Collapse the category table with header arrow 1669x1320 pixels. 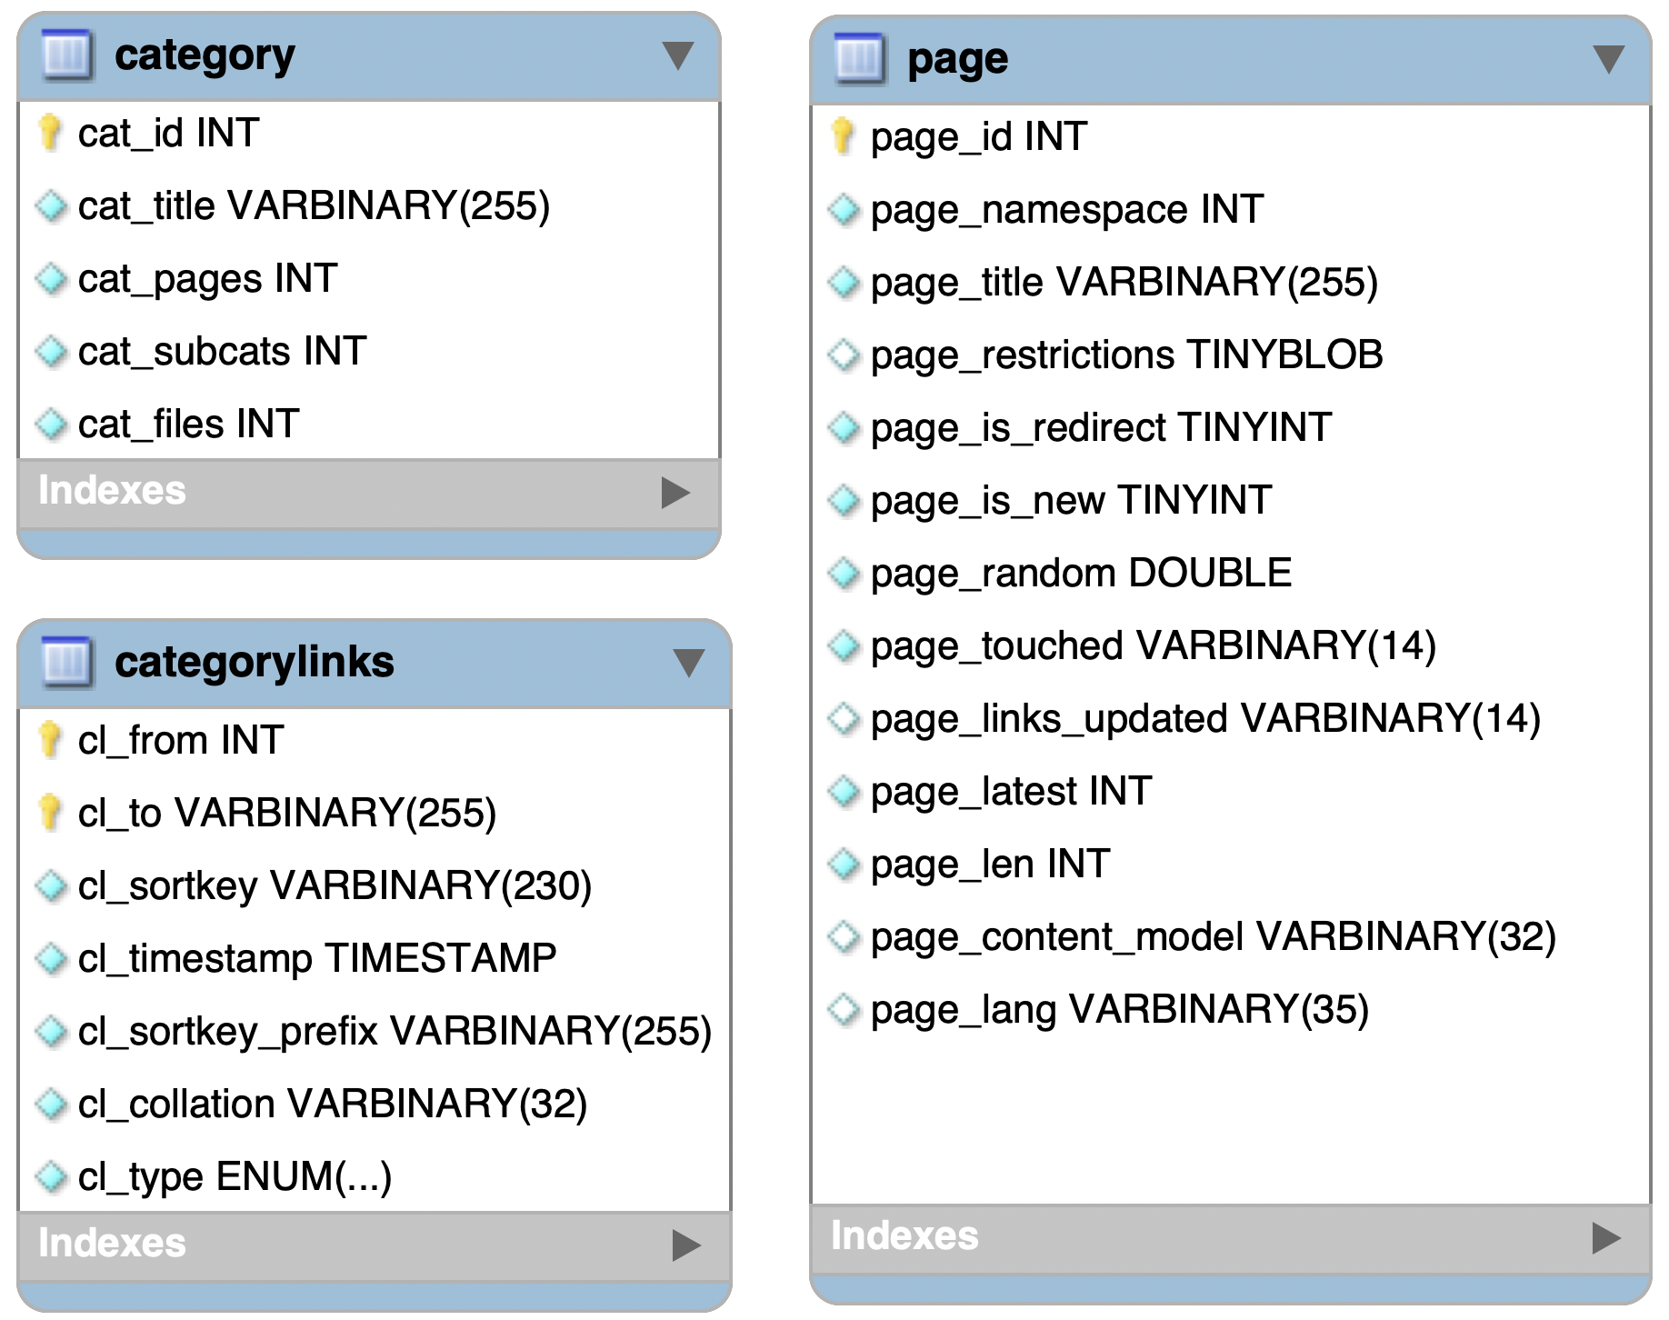point(678,55)
